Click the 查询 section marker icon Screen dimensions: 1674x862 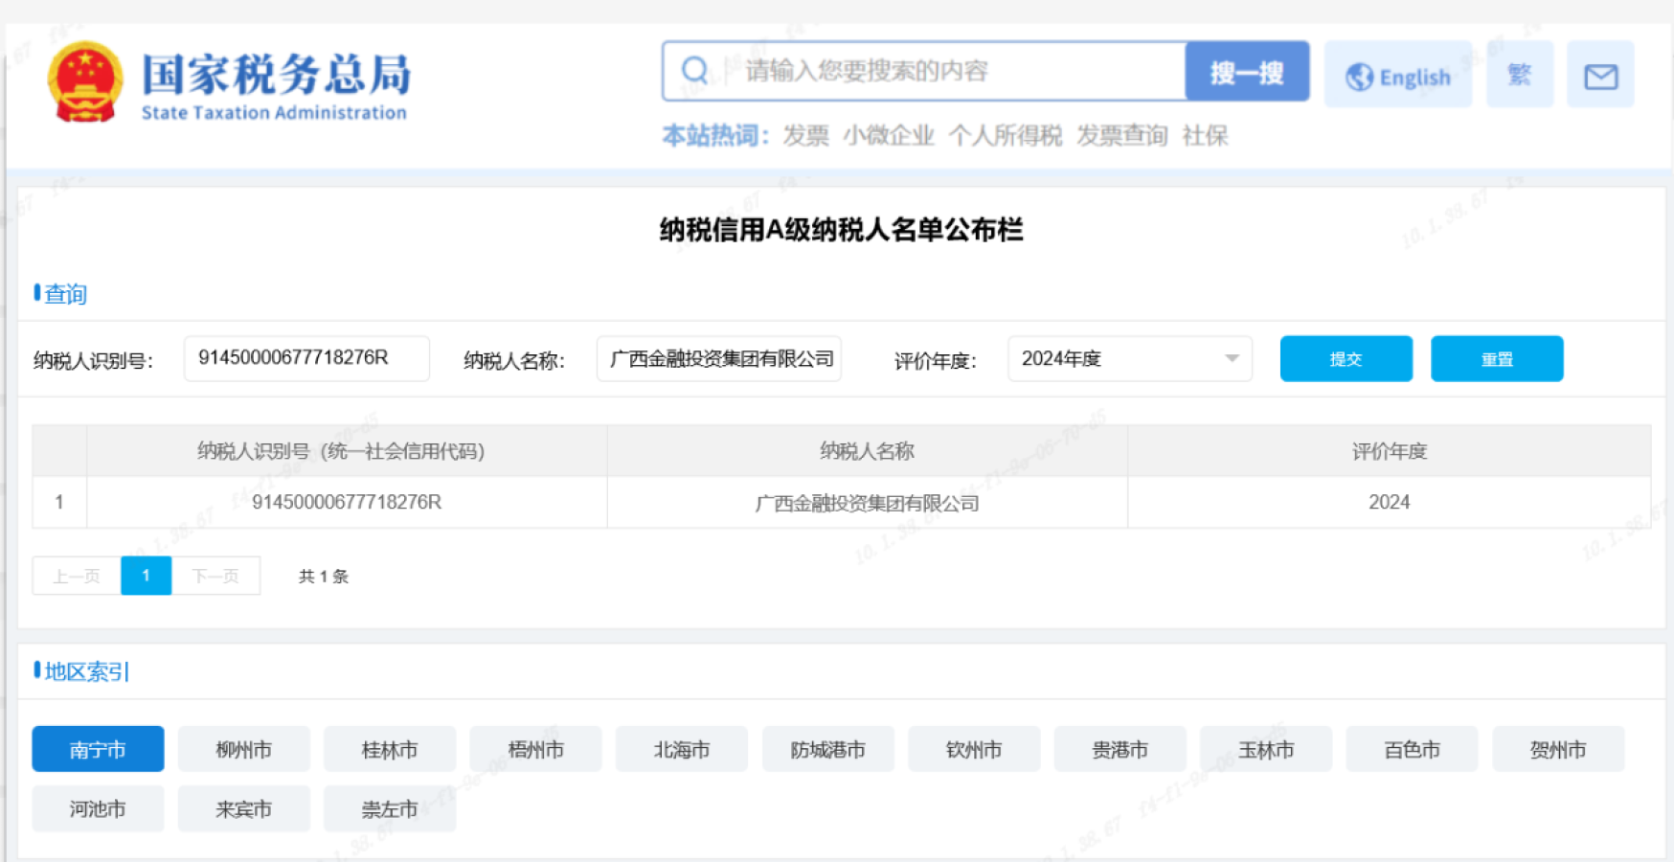click(38, 293)
